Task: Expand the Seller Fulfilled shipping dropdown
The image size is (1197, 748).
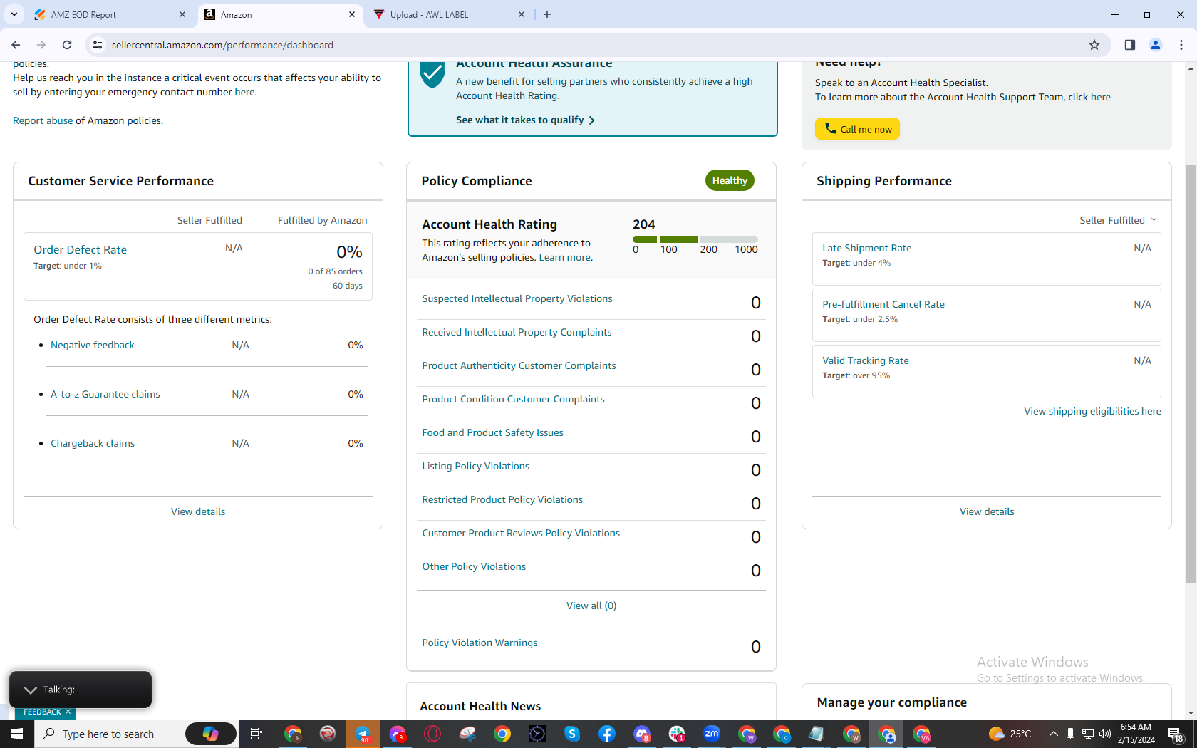Action: pos(1118,220)
